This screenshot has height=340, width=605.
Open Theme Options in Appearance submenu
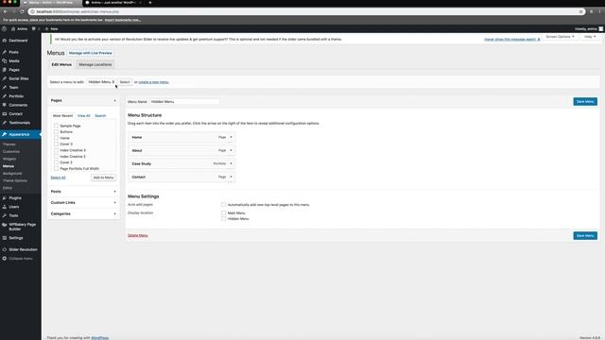click(x=15, y=180)
